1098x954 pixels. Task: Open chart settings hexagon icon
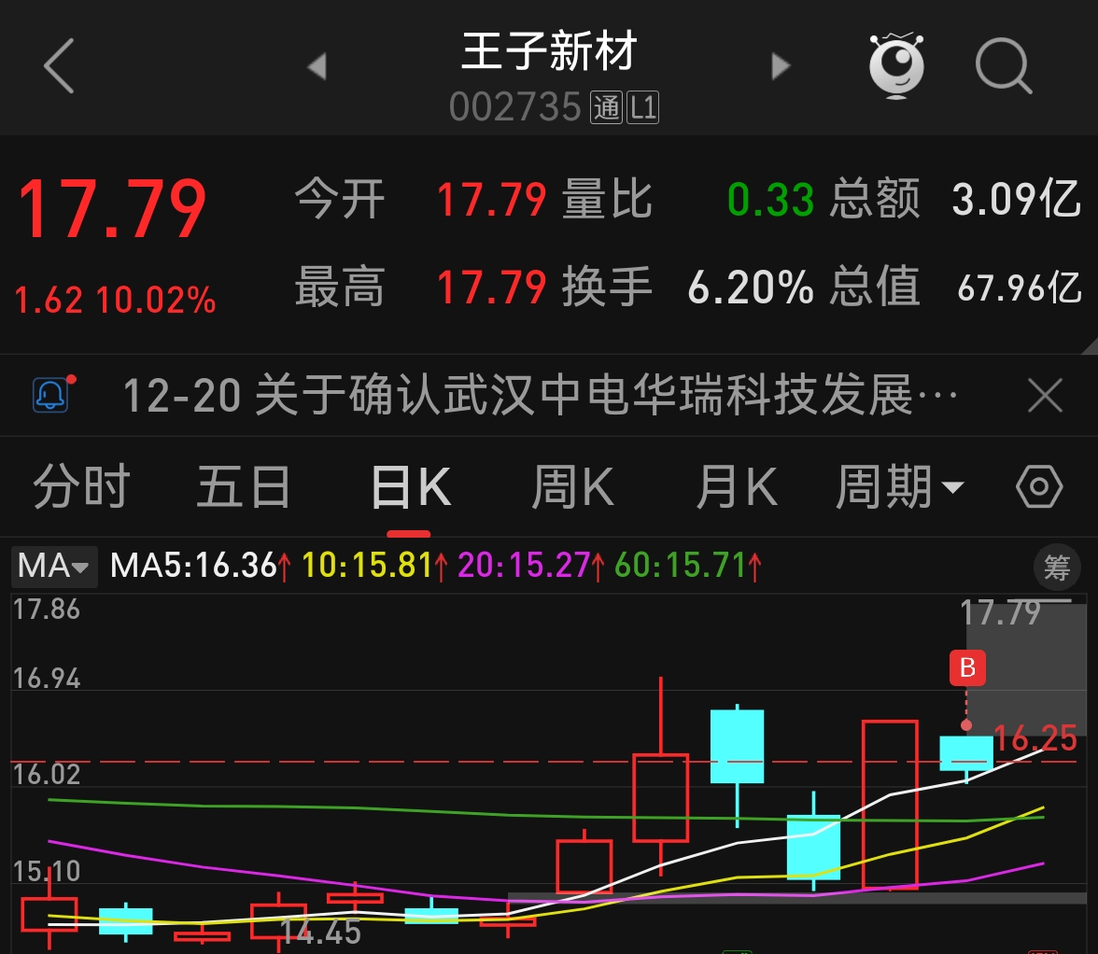pos(1038,487)
